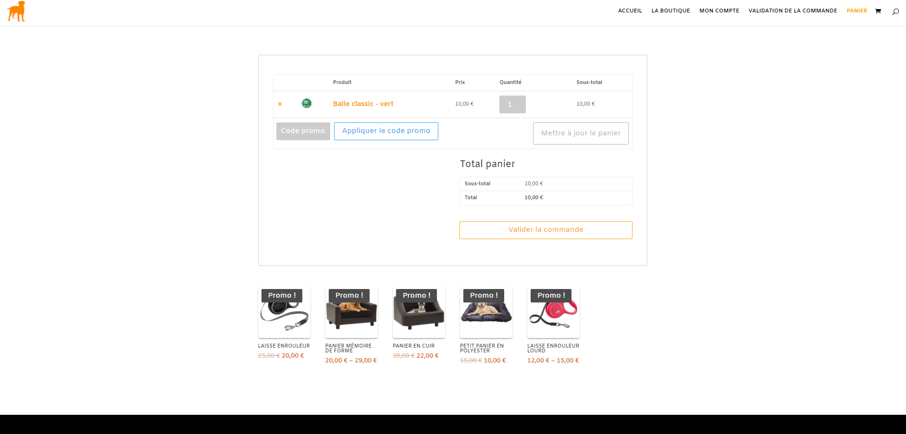View the Panier en cuir product title
Viewport: 906px width, 434px height.
click(x=413, y=346)
